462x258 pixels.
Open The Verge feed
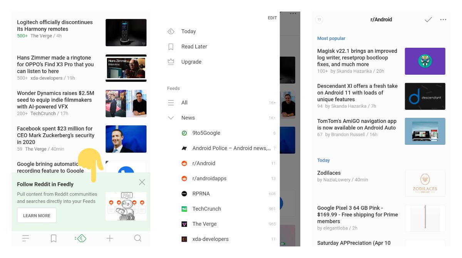(204, 224)
